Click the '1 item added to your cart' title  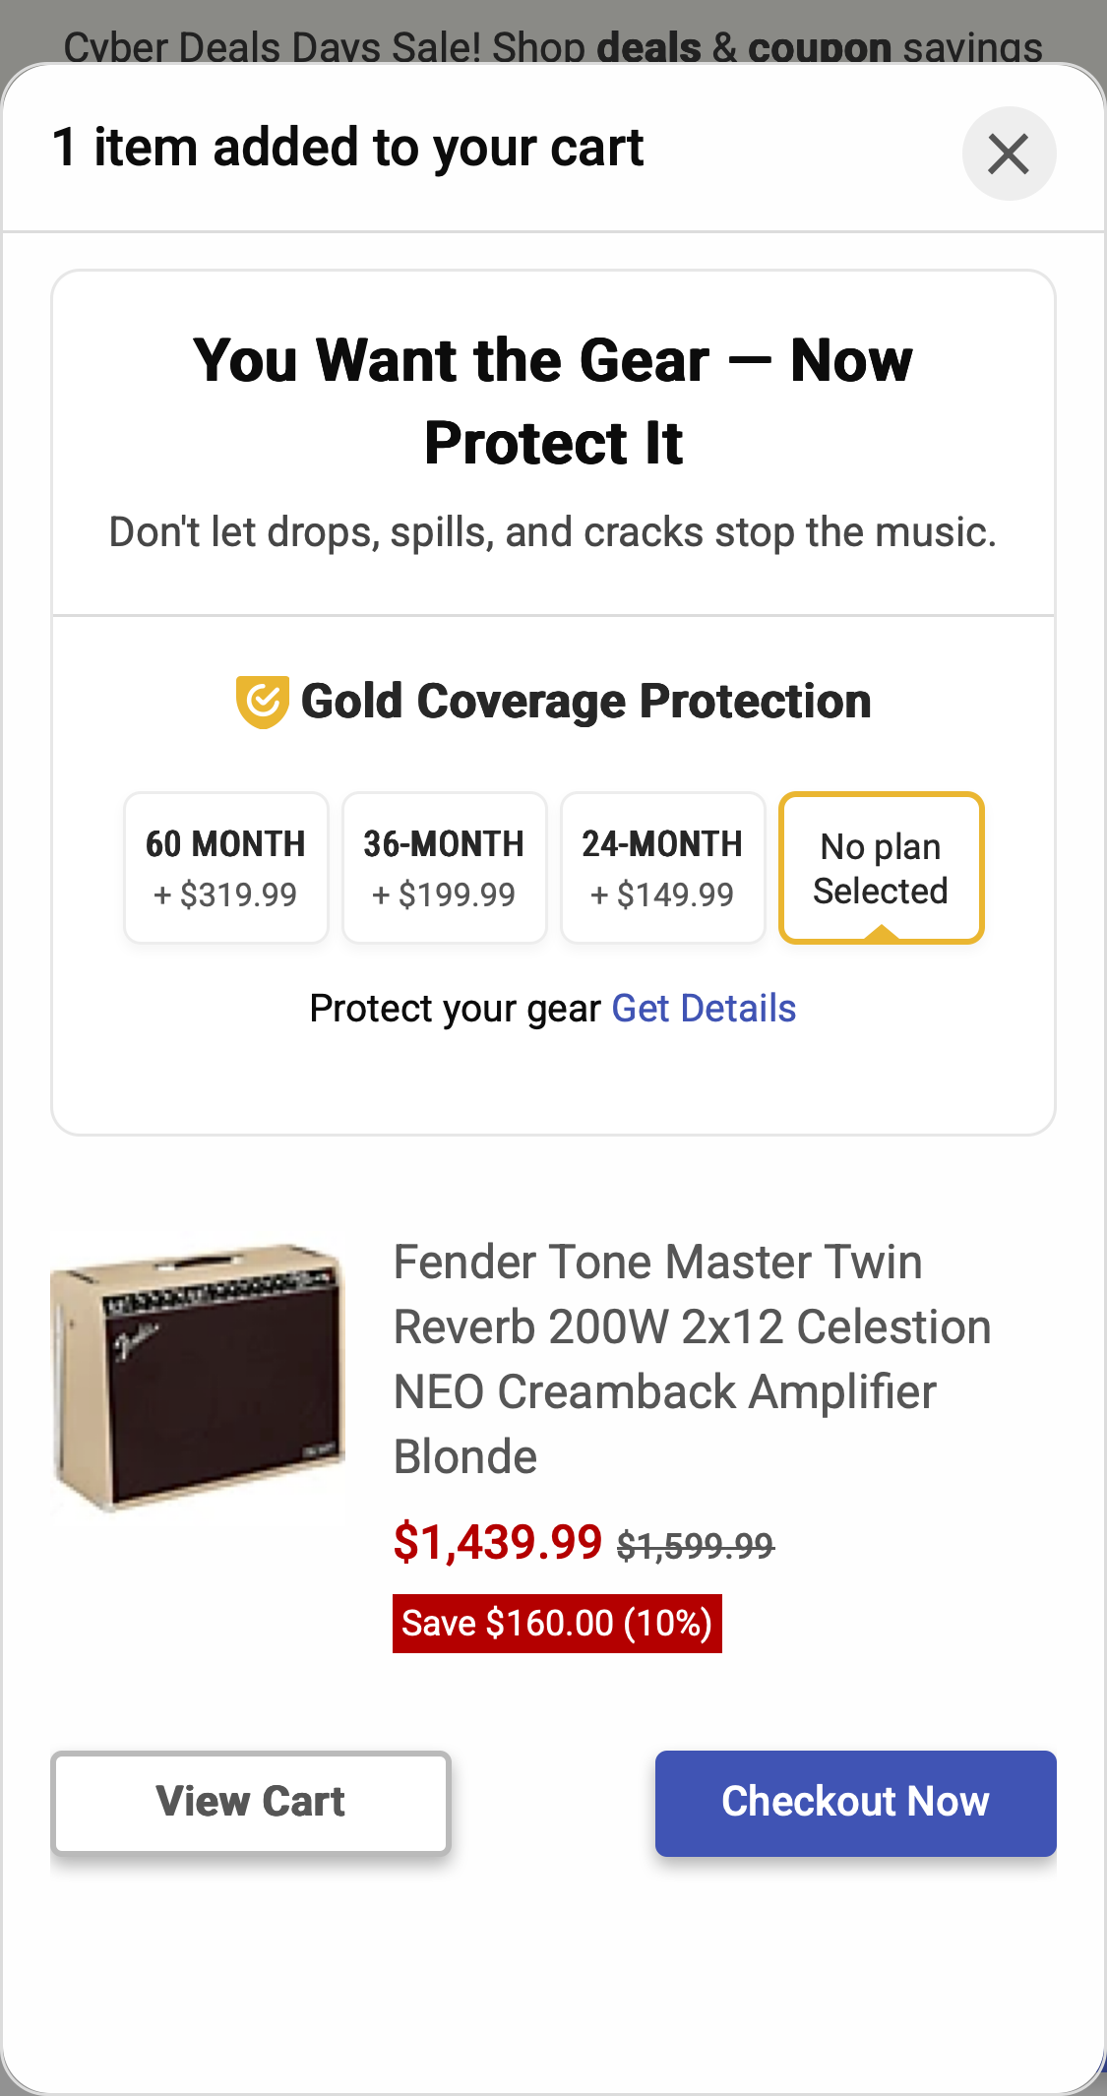348,148
